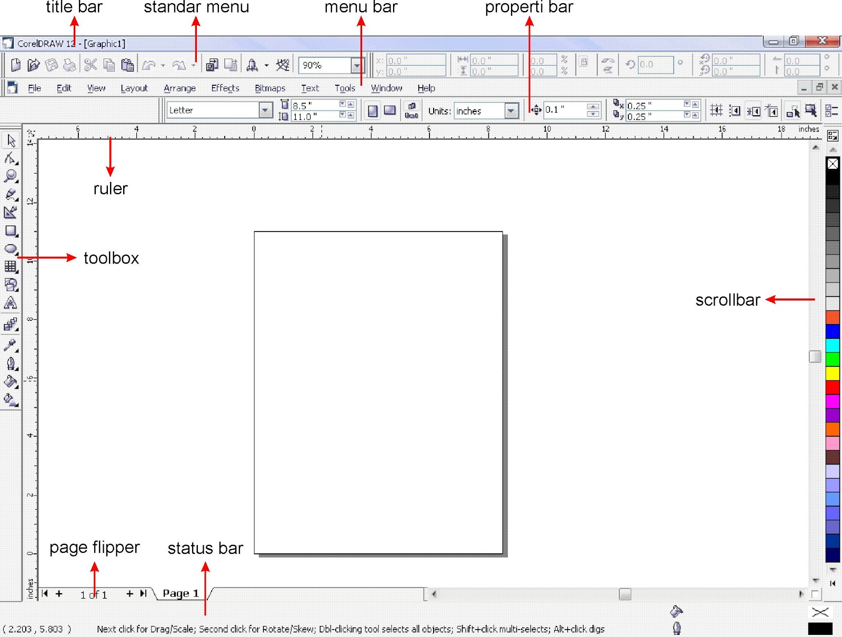This screenshot has width=842, height=637.
Task: Toggle Dynamic Guides
Action: point(772,110)
